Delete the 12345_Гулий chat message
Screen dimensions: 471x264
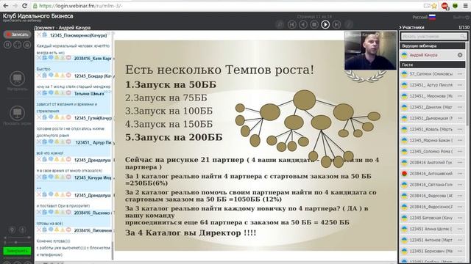(x=39, y=117)
